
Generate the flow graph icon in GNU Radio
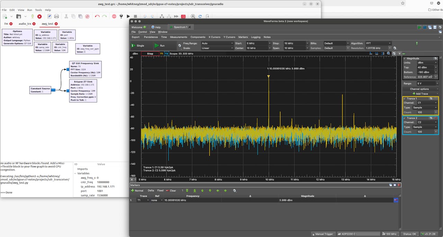[x=121, y=16]
